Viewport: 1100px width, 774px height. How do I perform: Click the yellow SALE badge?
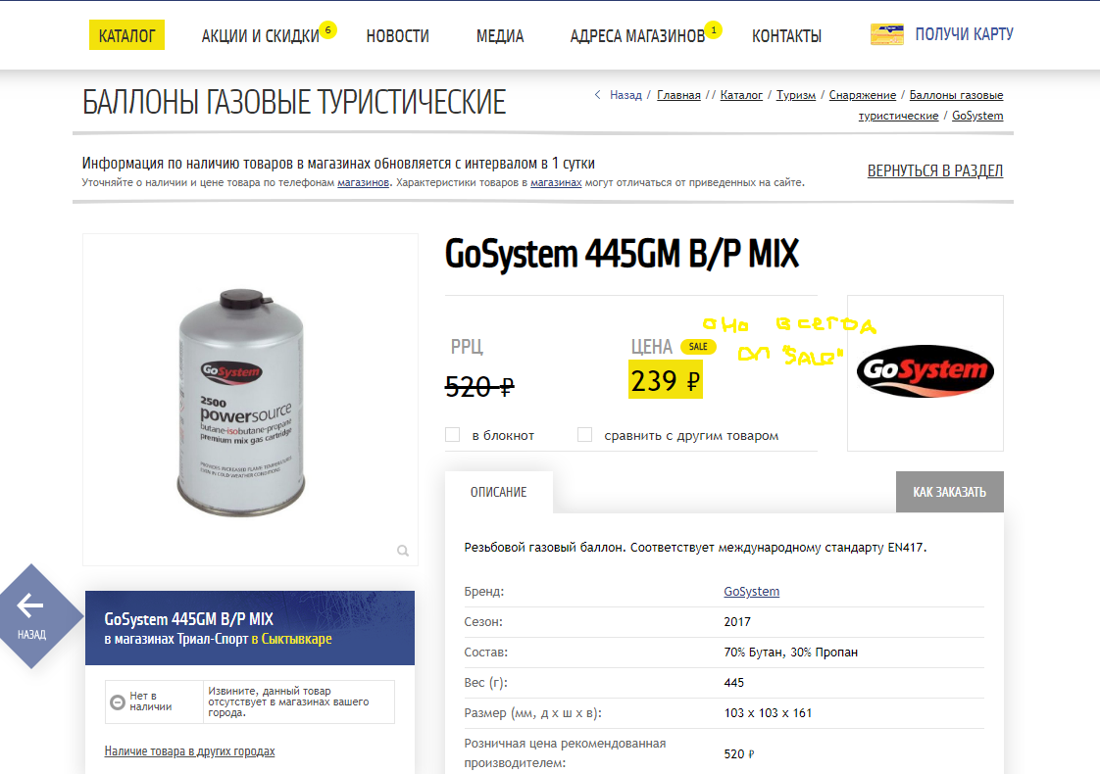(x=698, y=346)
